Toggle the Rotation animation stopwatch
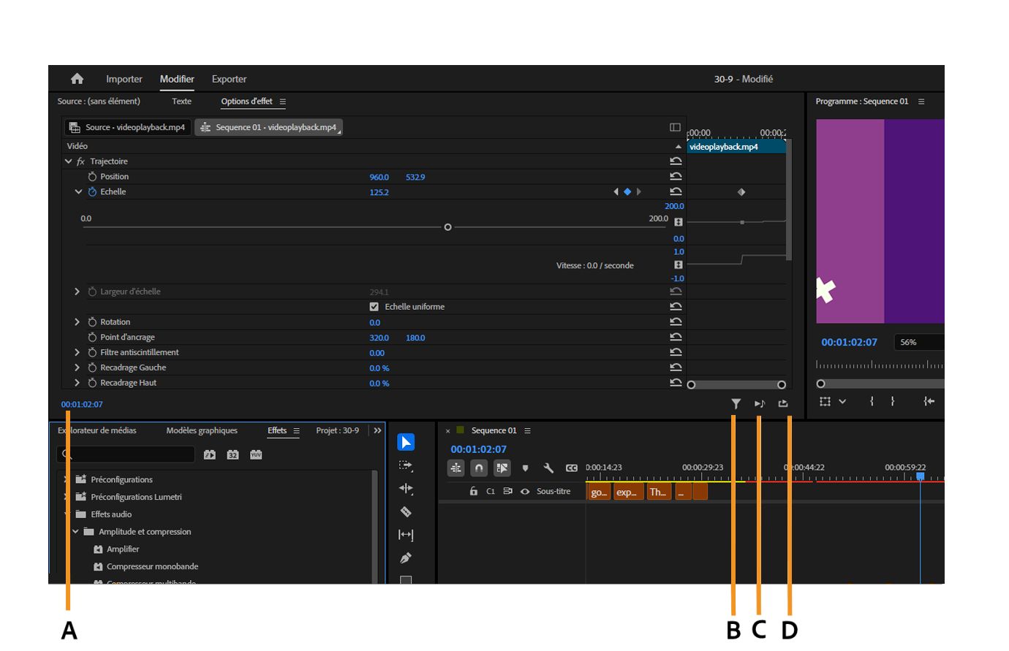The image size is (1009, 651). (92, 322)
